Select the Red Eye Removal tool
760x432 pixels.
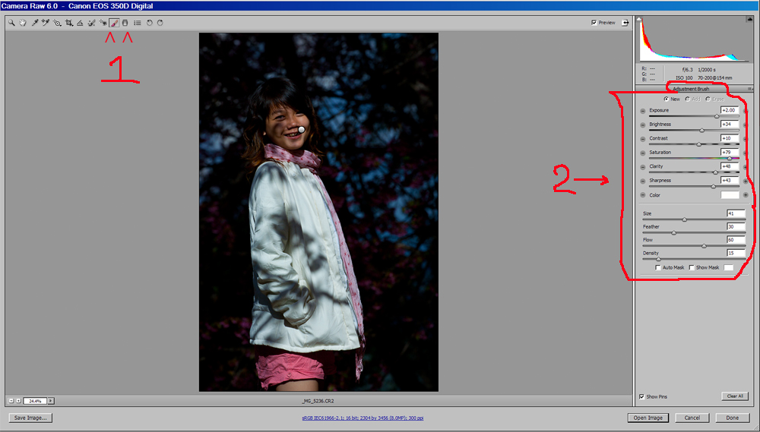tap(103, 23)
